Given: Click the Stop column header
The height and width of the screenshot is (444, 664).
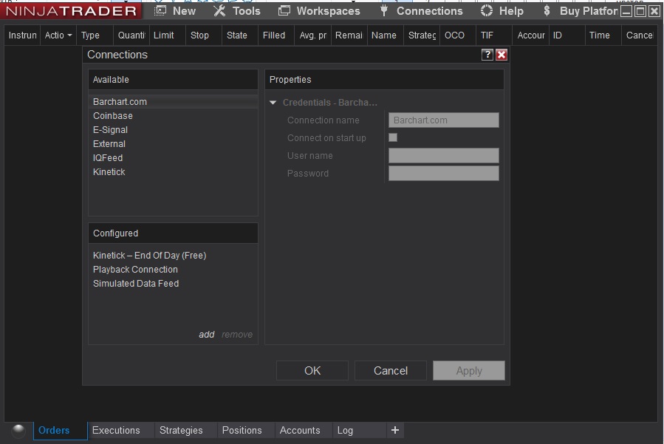Looking at the screenshot, I should point(204,35).
